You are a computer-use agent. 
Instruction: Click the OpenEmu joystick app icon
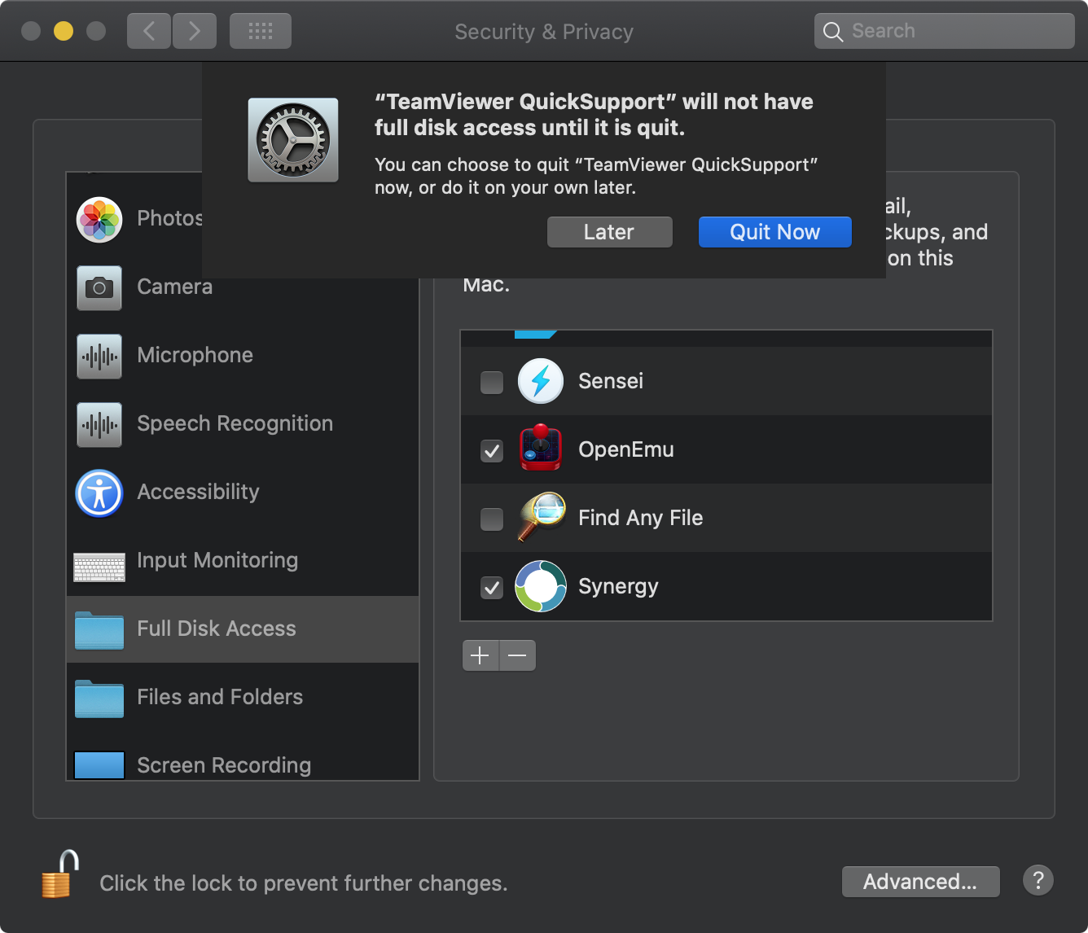(541, 448)
